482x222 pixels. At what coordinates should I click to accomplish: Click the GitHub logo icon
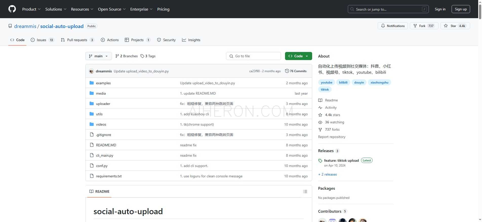12,9
